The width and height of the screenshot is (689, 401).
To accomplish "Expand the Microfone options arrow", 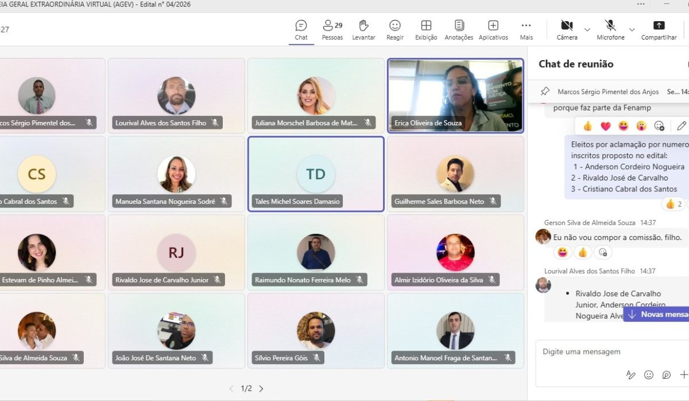I will tap(632, 30).
